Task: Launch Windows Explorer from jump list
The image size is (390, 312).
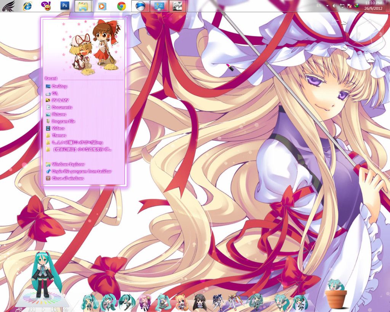Action: [68, 165]
